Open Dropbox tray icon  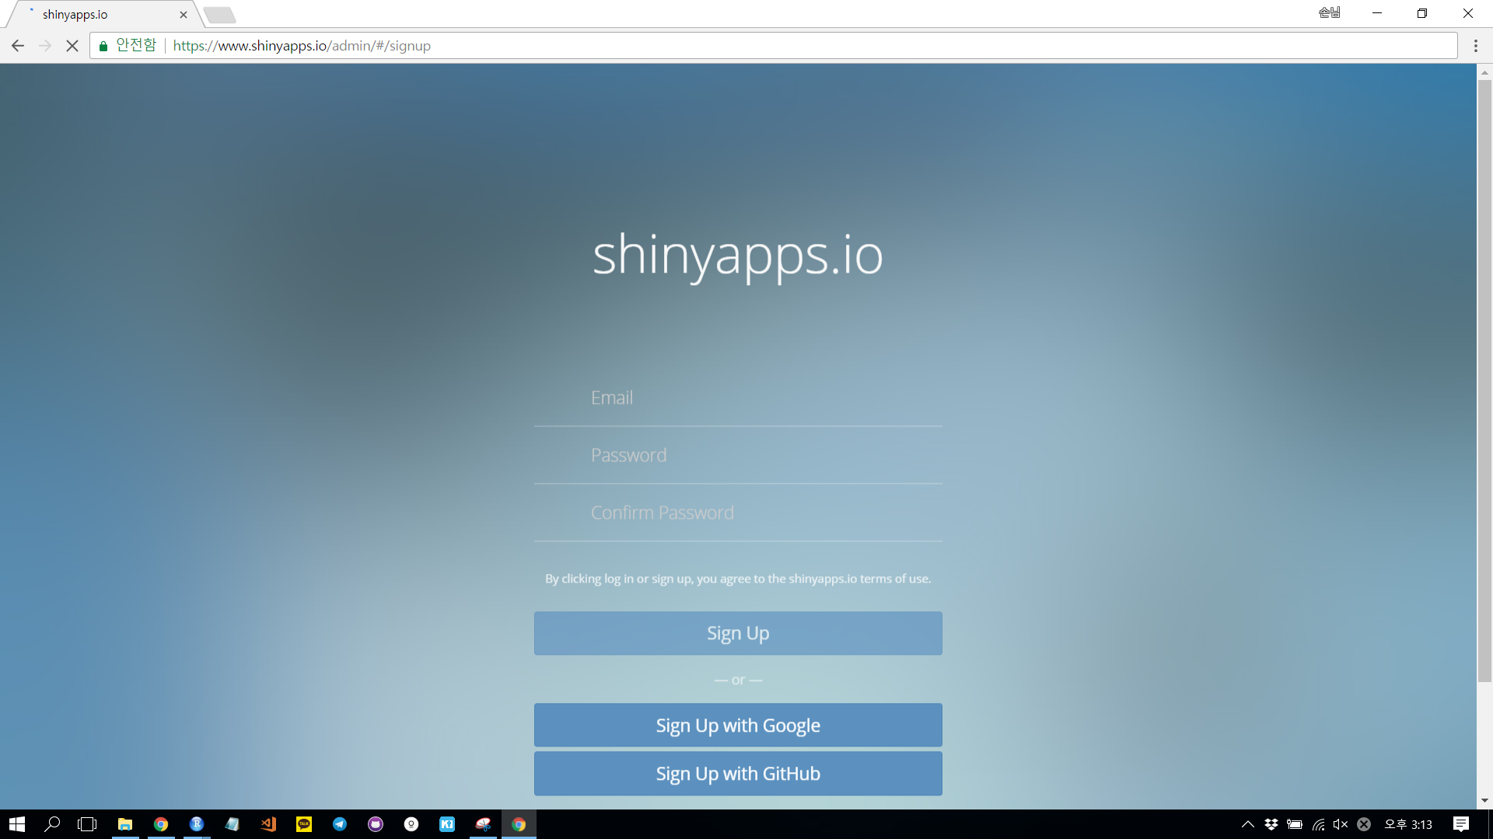(1271, 824)
